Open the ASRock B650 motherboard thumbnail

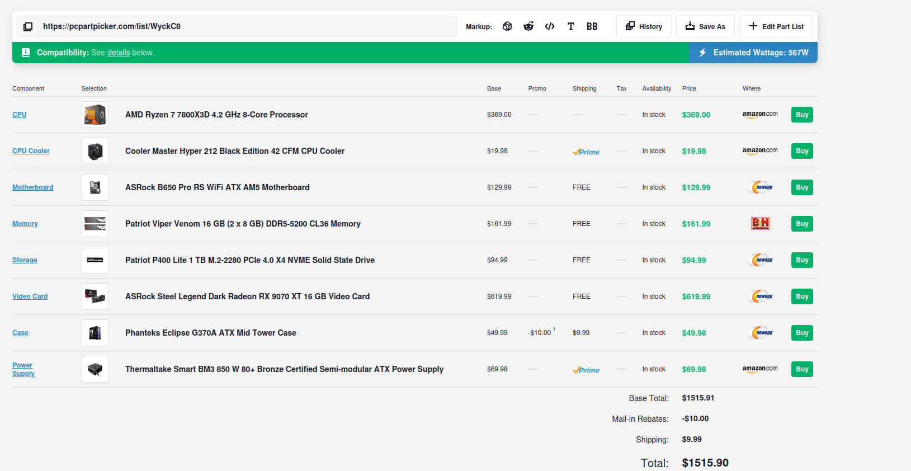coord(95,187)
